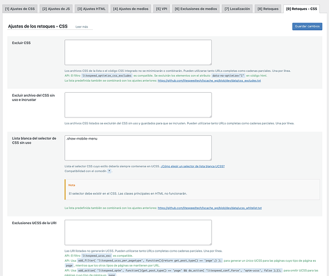
Task: Open the css_excludes.txt GitHub link
Action: pos(209,81)
